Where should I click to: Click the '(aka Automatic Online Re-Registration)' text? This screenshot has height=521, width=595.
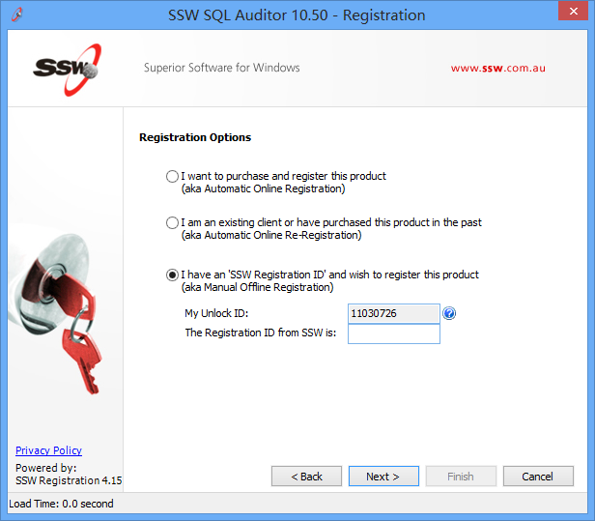point(271,236)
